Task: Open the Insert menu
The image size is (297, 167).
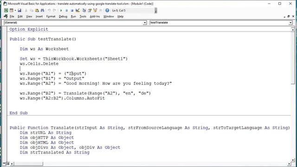Action: (39, 17)
